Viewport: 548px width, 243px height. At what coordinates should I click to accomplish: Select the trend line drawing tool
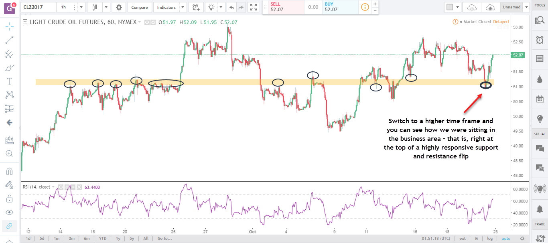click(x=10, y=40)
